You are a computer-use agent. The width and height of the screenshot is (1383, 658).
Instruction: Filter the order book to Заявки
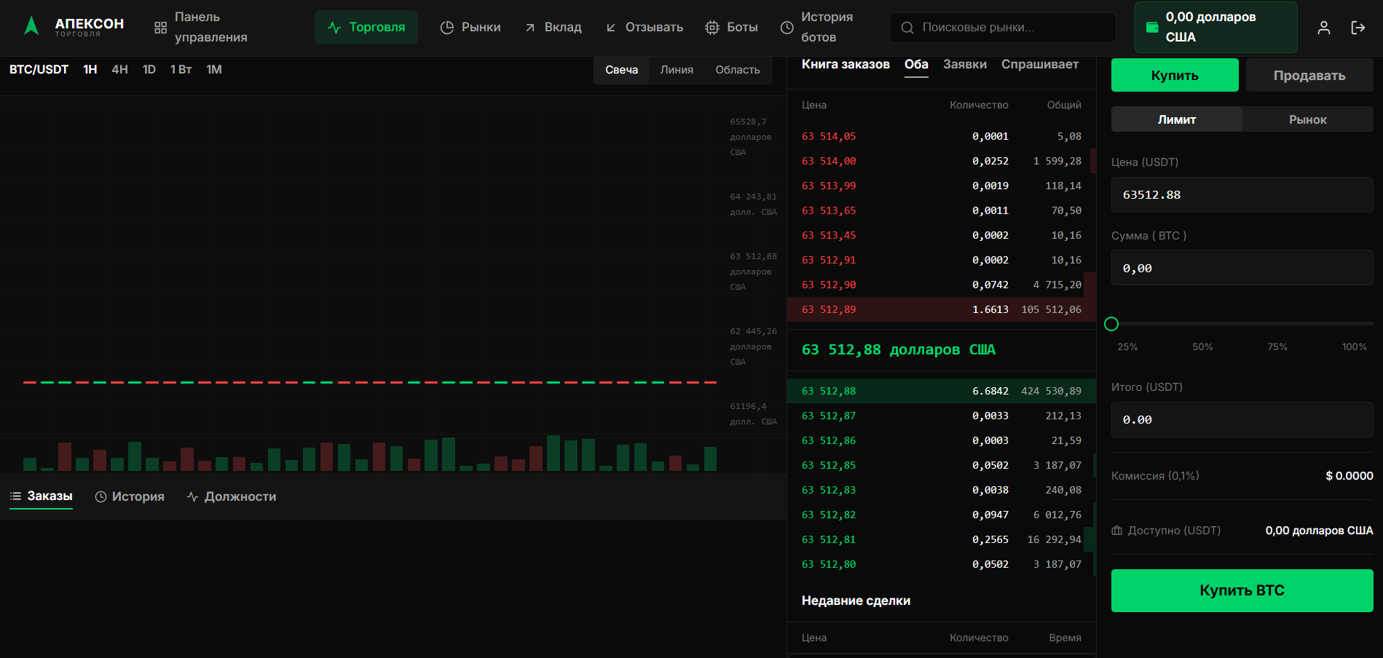(x=965, y=64)
